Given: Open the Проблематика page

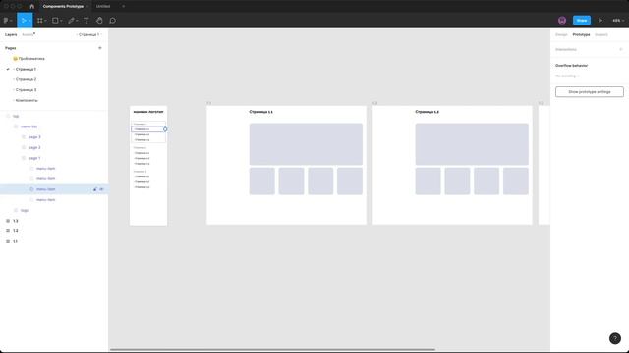Looking at the screenshot, I should (31, 59).
